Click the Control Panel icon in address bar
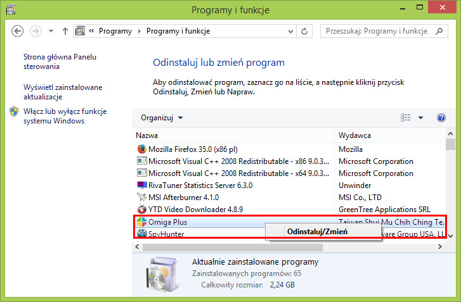The image size is (461, 302). pos(80,31)
